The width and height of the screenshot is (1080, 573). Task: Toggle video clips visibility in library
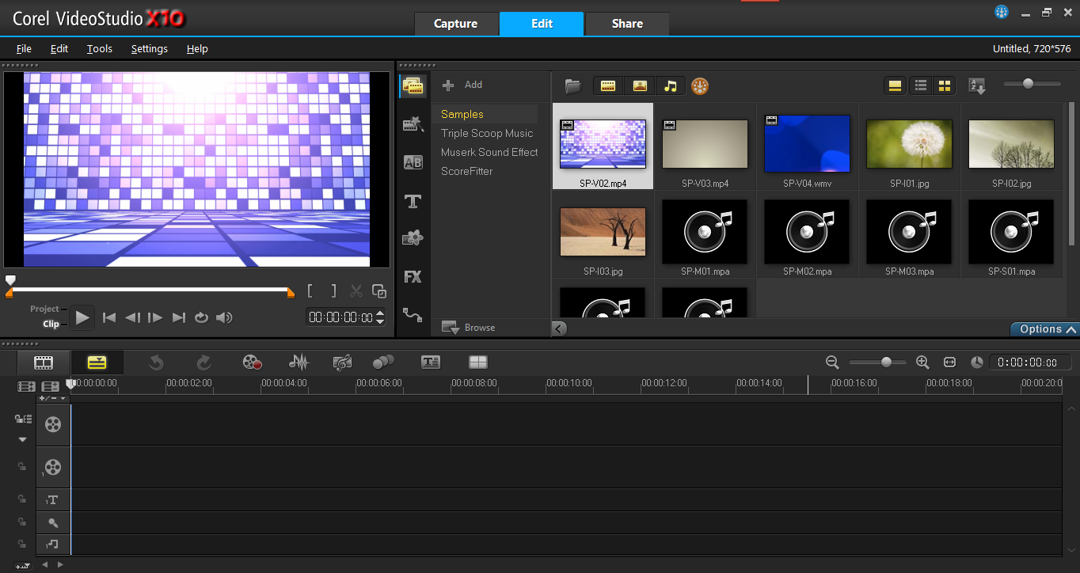coord(608,86)
